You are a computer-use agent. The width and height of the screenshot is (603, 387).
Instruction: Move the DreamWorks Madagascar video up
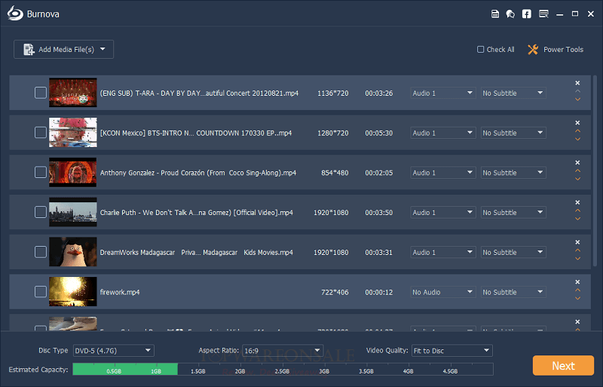(577, 250)
